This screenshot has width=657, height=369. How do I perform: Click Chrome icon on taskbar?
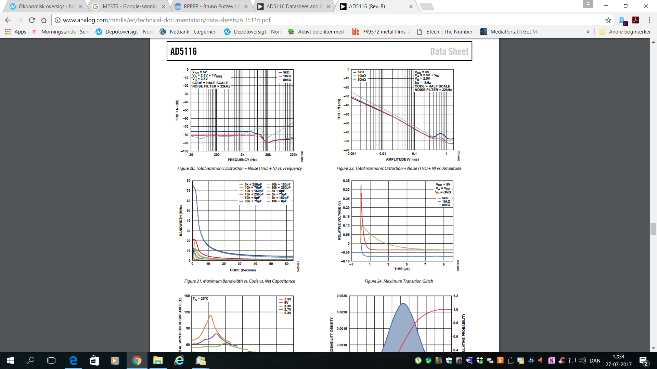tap(137, 360)
